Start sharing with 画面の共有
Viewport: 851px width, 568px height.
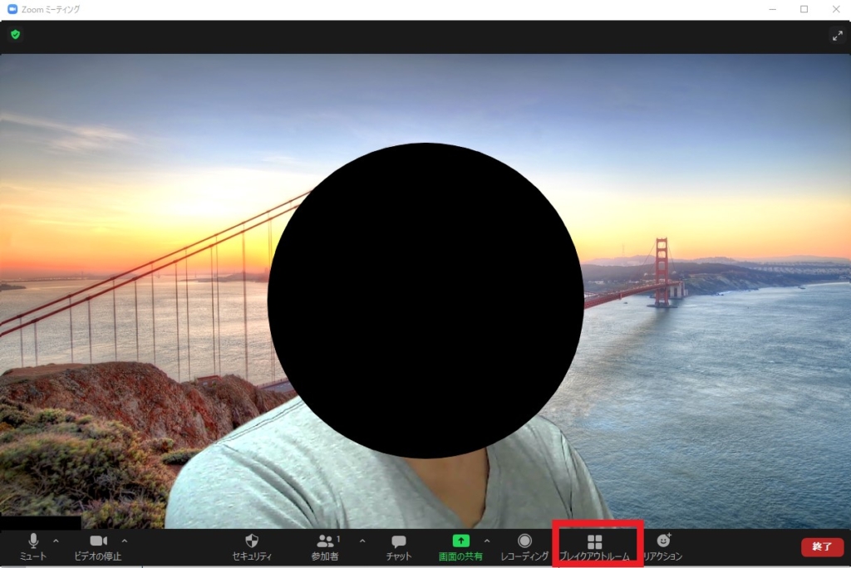click(460, 547)
